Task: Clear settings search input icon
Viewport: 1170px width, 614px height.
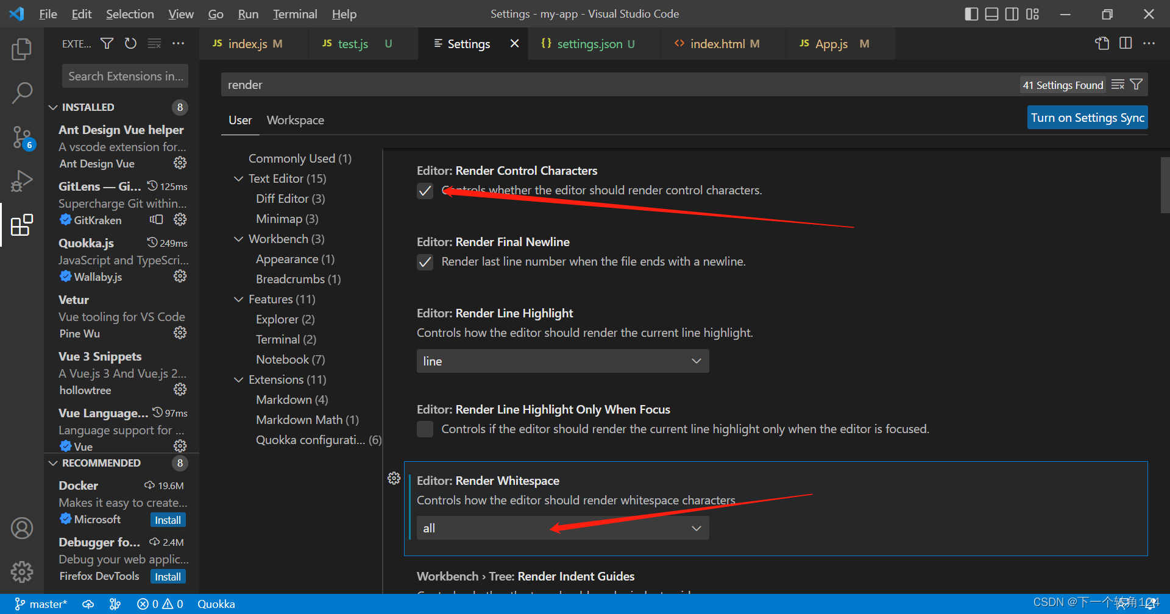Action: point(1118,85)
